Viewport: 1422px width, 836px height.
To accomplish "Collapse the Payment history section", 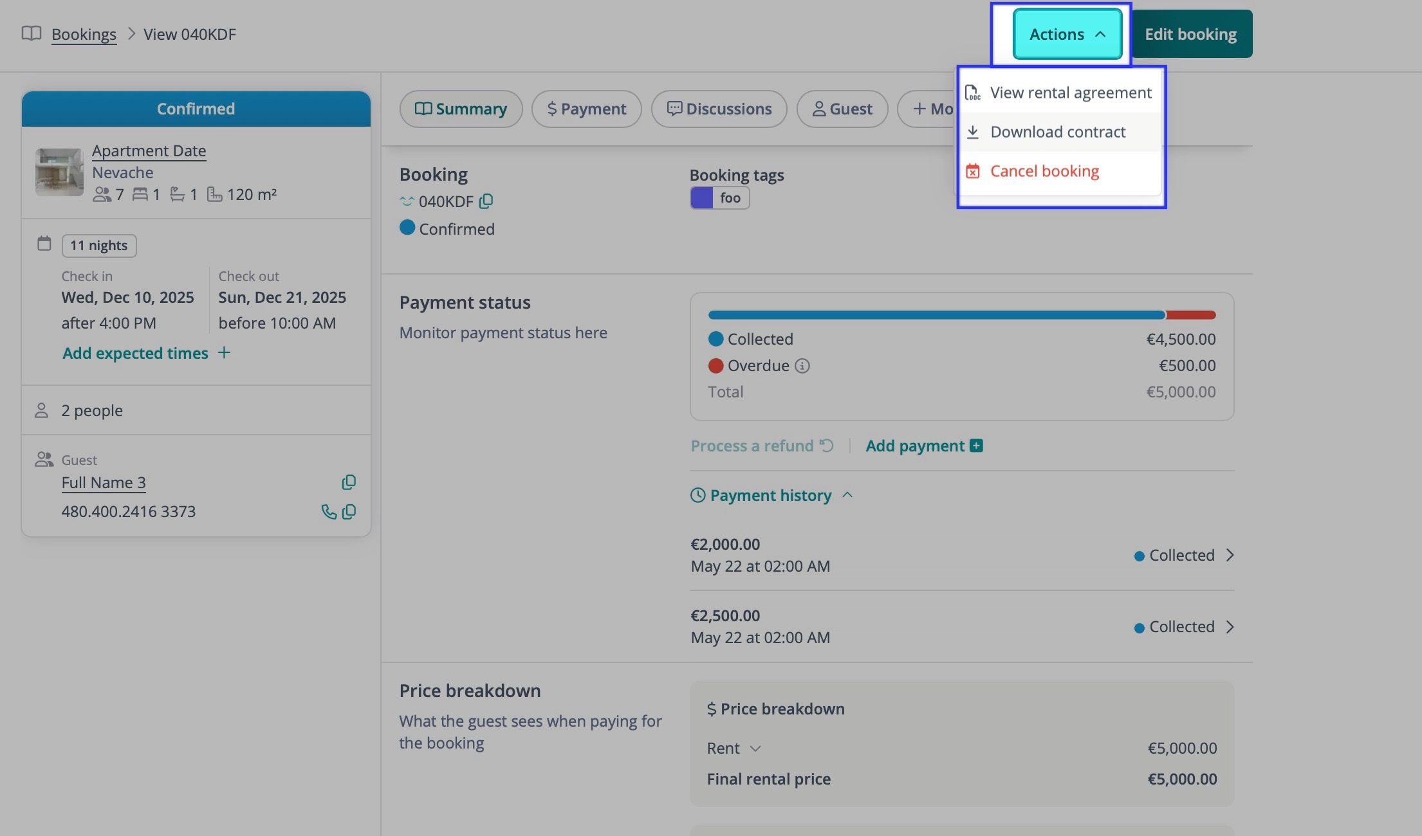I will tap(847, 495).
